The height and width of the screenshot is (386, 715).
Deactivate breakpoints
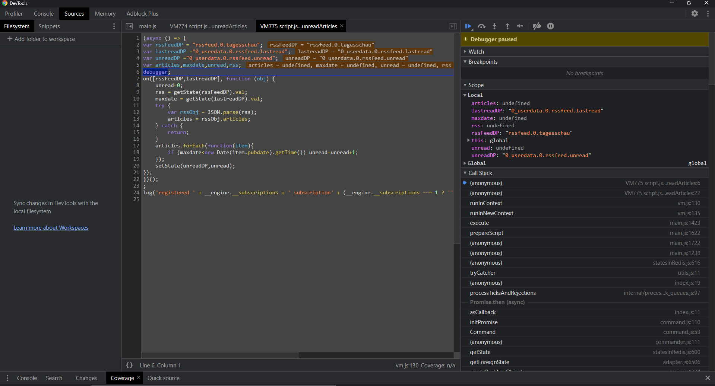click(x=537, y=26)
